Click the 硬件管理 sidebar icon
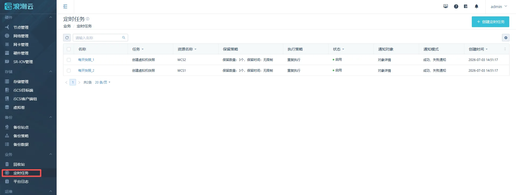This screenshot has height=195, width=516. (x=7, y=53)
